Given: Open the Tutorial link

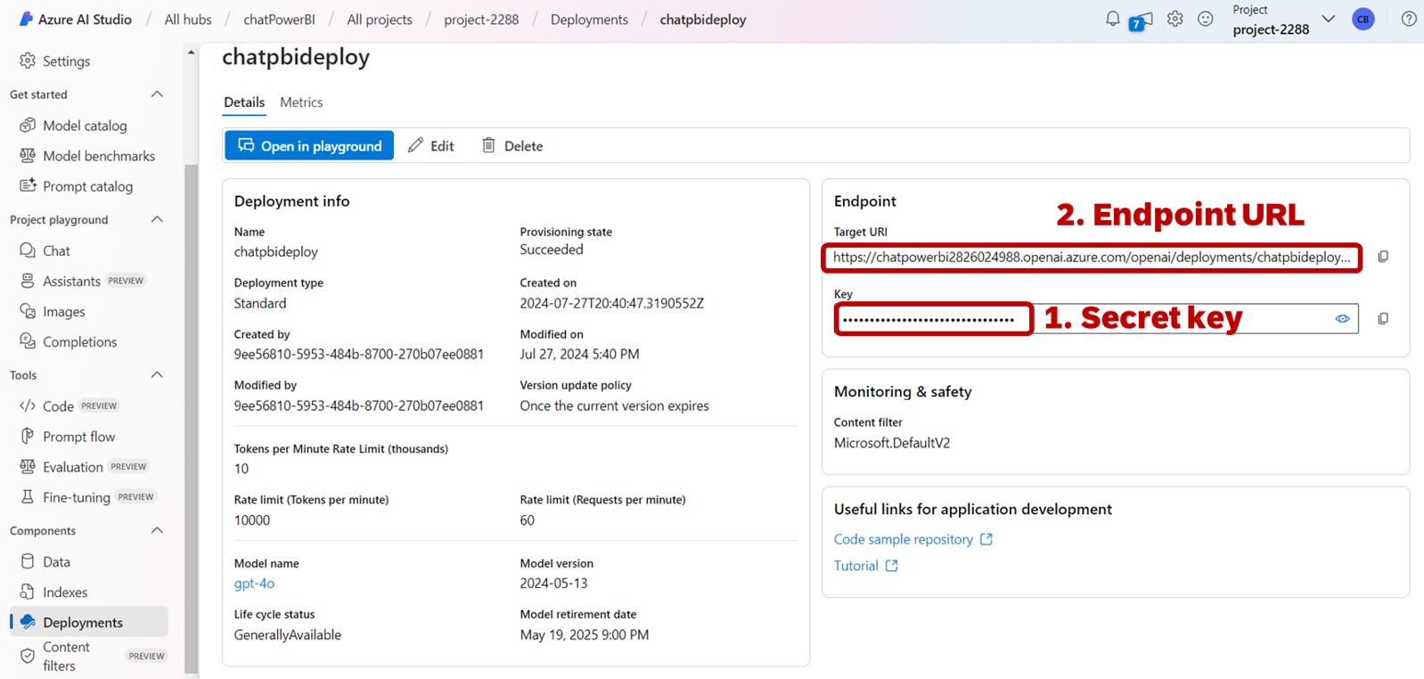Looking at the screenshot, I should click(x=855, y=566).
